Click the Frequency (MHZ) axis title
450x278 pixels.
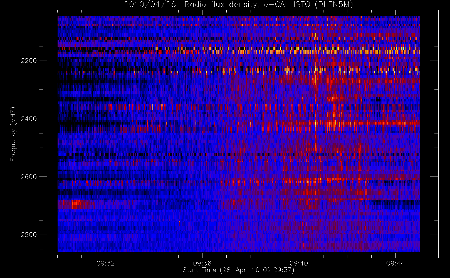(13, 134)
